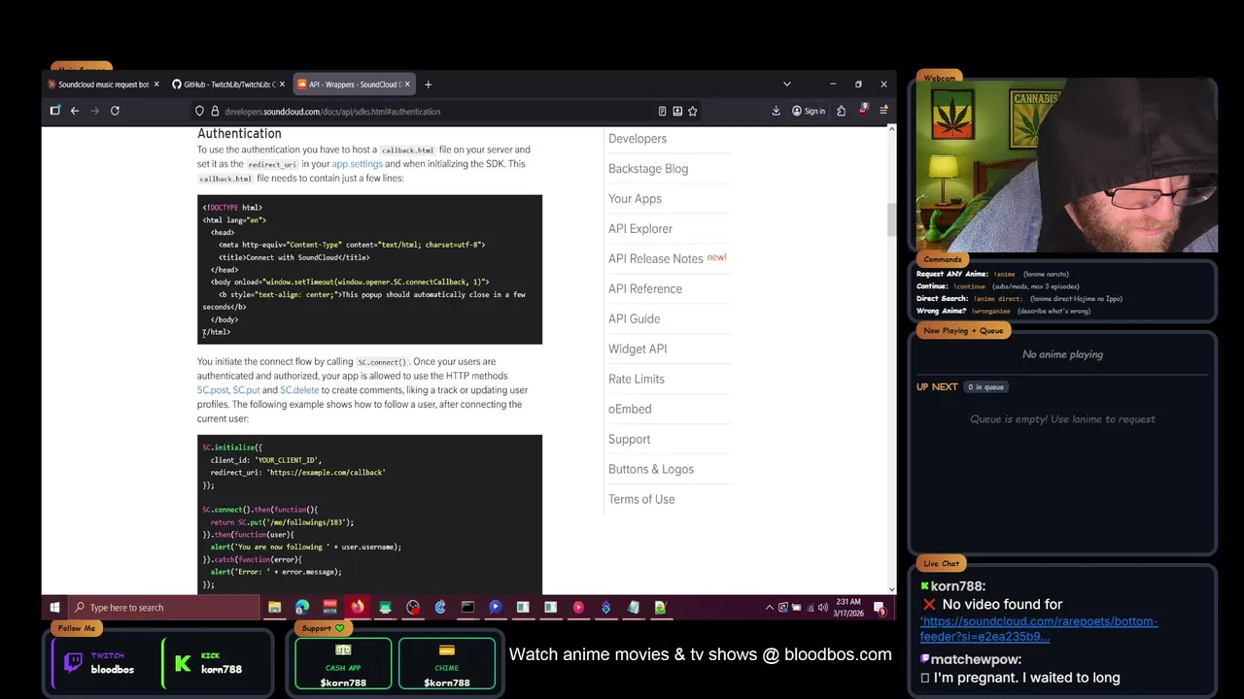Open the soundcloud rarepoets link in Live Chat
Image resolution: width=1244 pixels, height=699 pixels.
click(1039, 629)
